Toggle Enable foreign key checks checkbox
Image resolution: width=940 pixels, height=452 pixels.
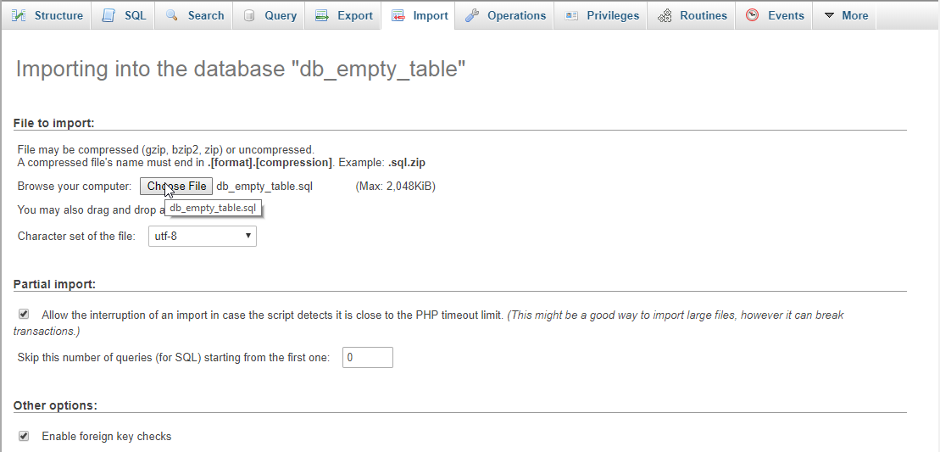(x=24, y=436)
